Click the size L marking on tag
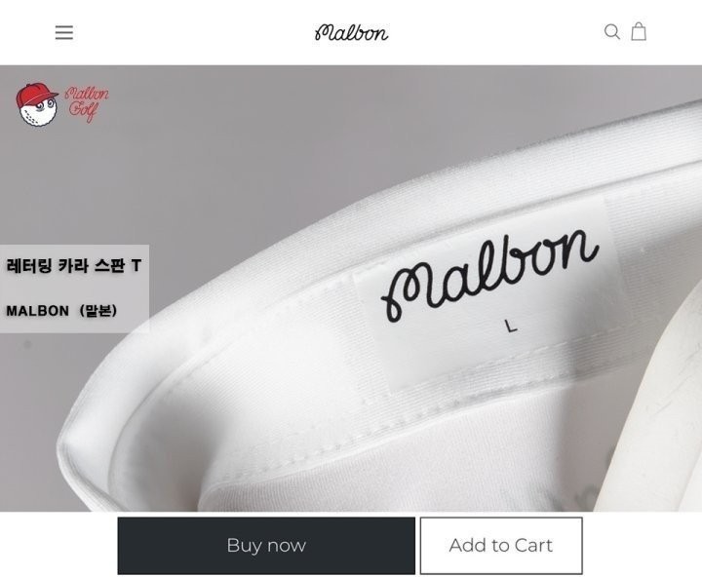Screen dimensions: 702x577 [x=510, y=326]
